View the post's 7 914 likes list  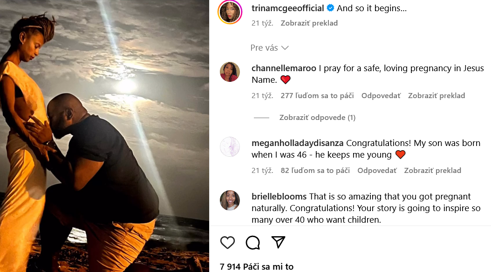click(x=257, y=266)
